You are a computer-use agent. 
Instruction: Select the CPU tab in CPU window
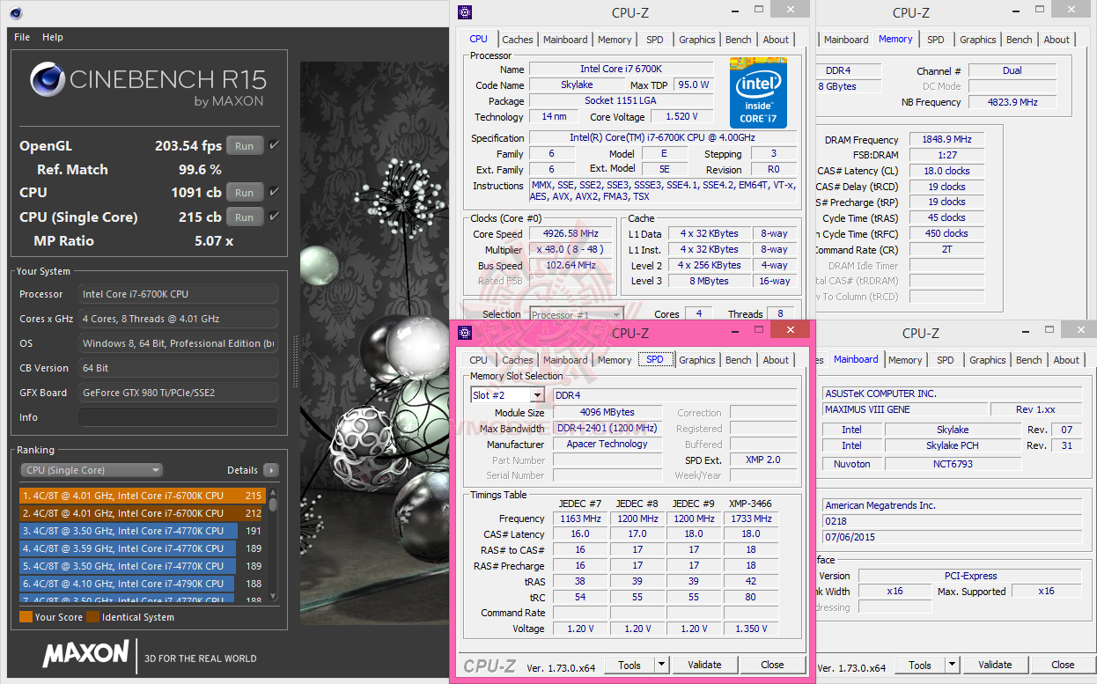(478, 39)
